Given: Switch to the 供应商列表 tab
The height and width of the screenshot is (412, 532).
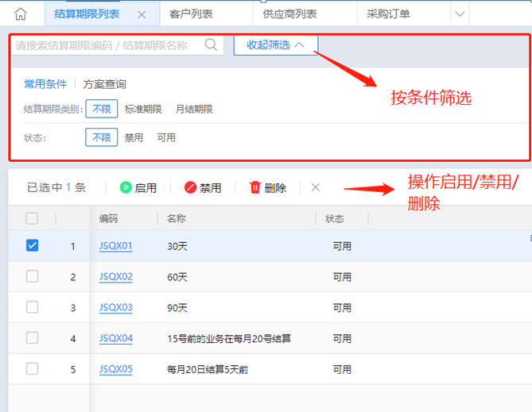Looking at the screenshot, I should (x=290, y=14).
